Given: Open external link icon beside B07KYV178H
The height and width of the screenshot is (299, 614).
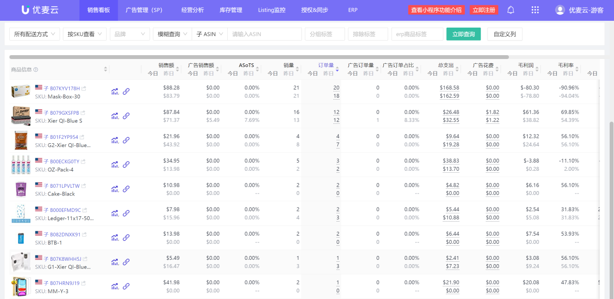Looking at the screenshot, I should click(x=84, y=89).
